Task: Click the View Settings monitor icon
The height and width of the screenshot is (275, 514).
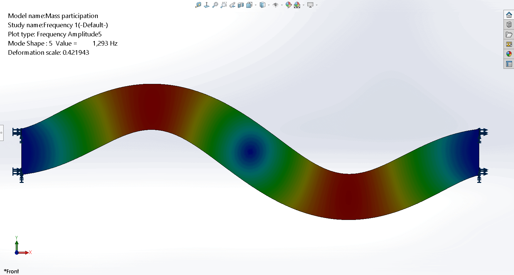Action: point(310,5)
